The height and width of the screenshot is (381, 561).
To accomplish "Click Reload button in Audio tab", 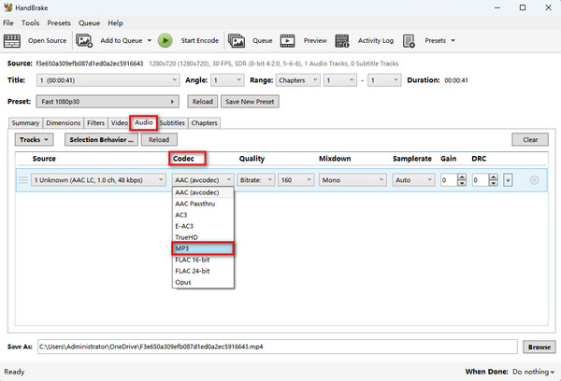I will point(159,140).
